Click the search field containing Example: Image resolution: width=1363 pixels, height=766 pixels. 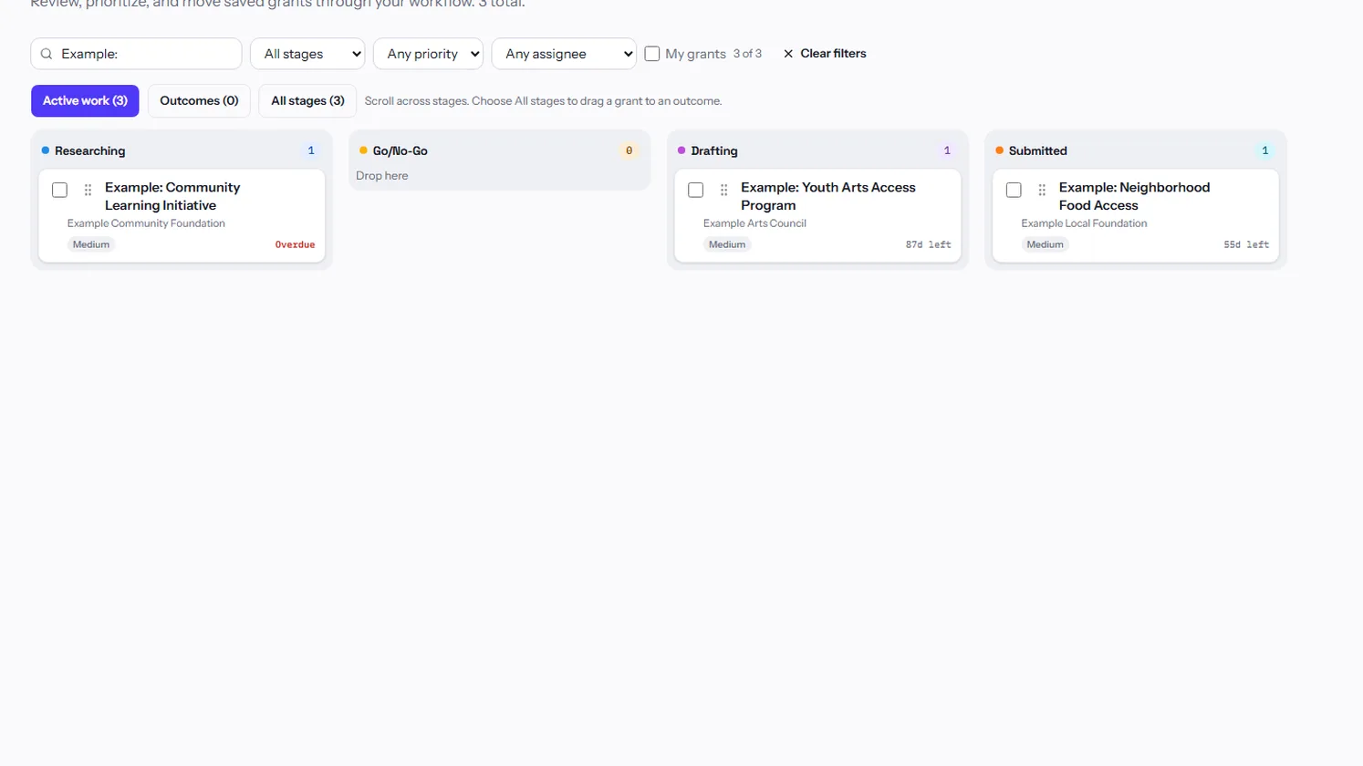(x=136, y=54)
